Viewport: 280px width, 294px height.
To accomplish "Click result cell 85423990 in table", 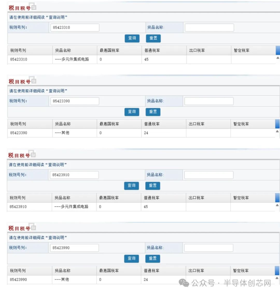I will click(18, 280).
